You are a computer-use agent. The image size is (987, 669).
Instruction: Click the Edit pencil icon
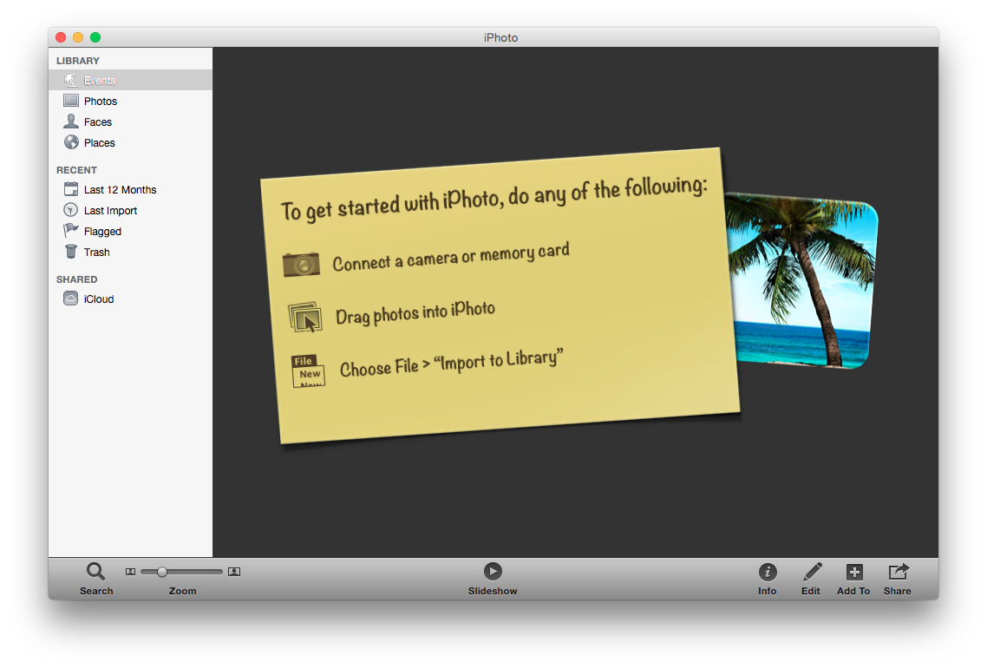(812, 571)
